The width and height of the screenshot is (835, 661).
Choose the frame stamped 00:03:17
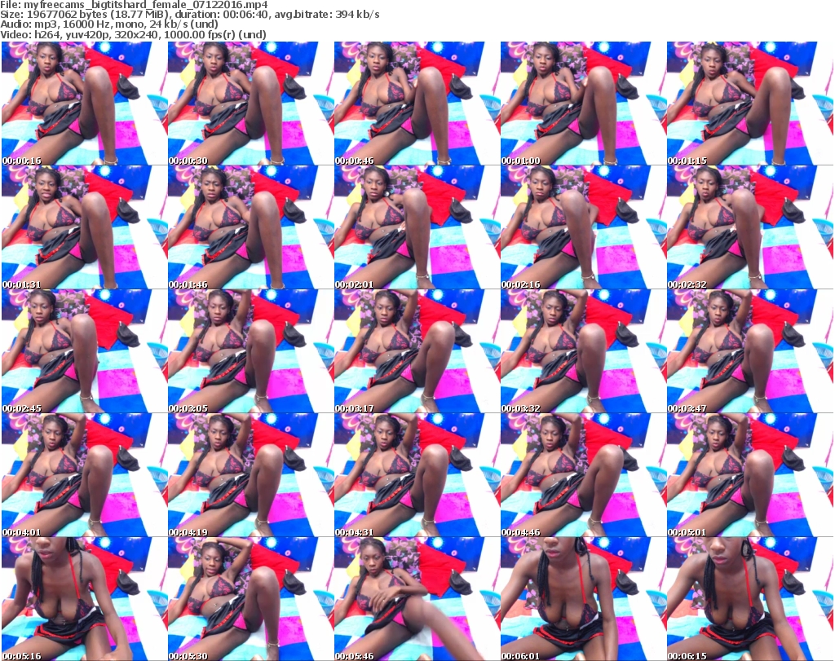coord(417,351)
